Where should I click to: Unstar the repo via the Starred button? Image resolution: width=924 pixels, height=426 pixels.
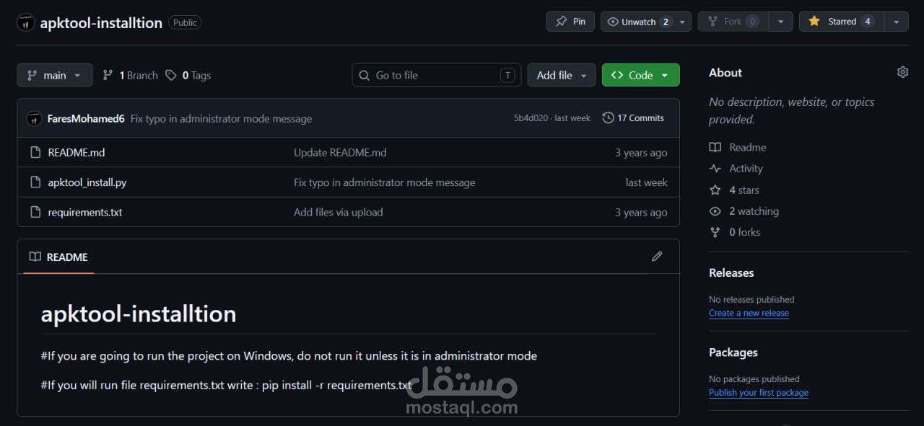841,22
